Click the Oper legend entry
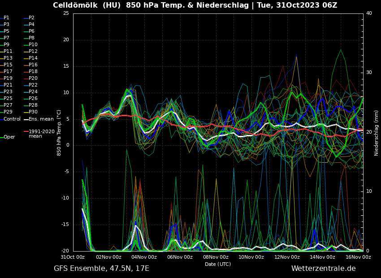This screenshot has width=381, height=278. (9, 137)
